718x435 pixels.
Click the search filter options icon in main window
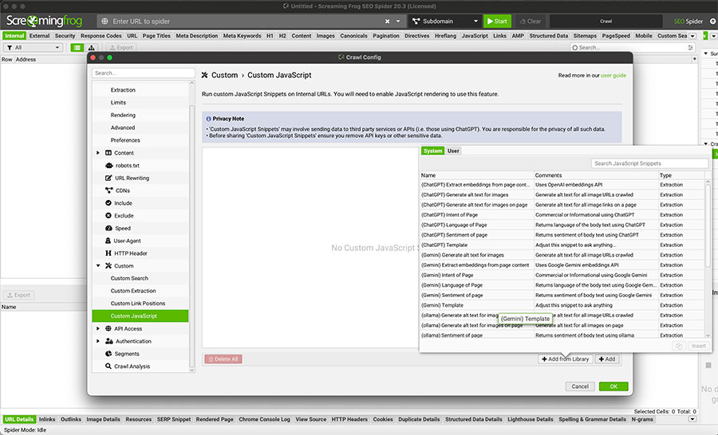691,48
